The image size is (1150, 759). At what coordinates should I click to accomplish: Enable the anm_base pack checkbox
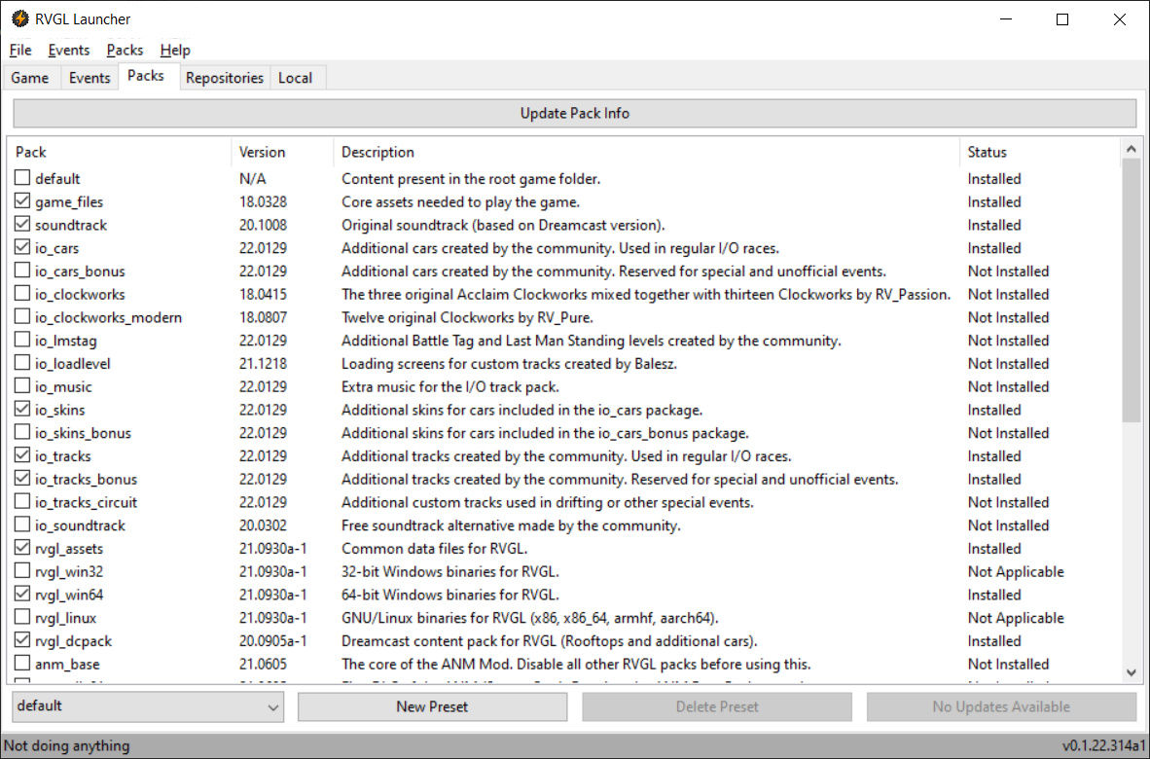coord(22,663)
